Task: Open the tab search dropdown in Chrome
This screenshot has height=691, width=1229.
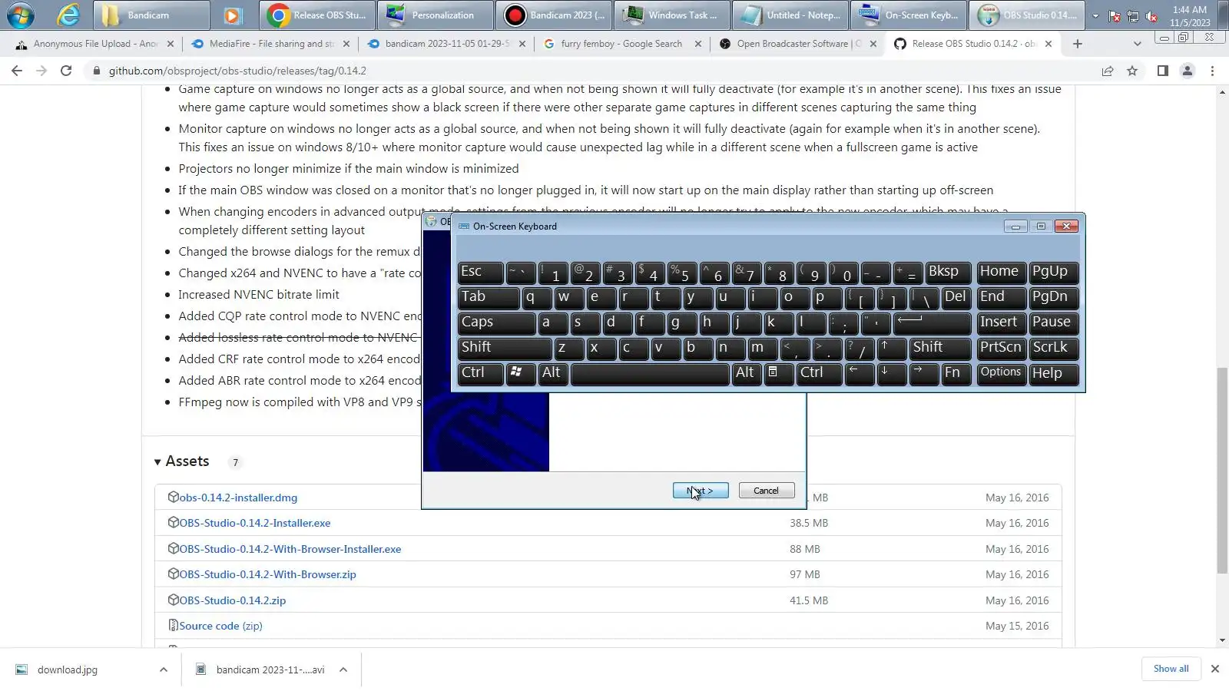Action: click(x=1138, y=44)
